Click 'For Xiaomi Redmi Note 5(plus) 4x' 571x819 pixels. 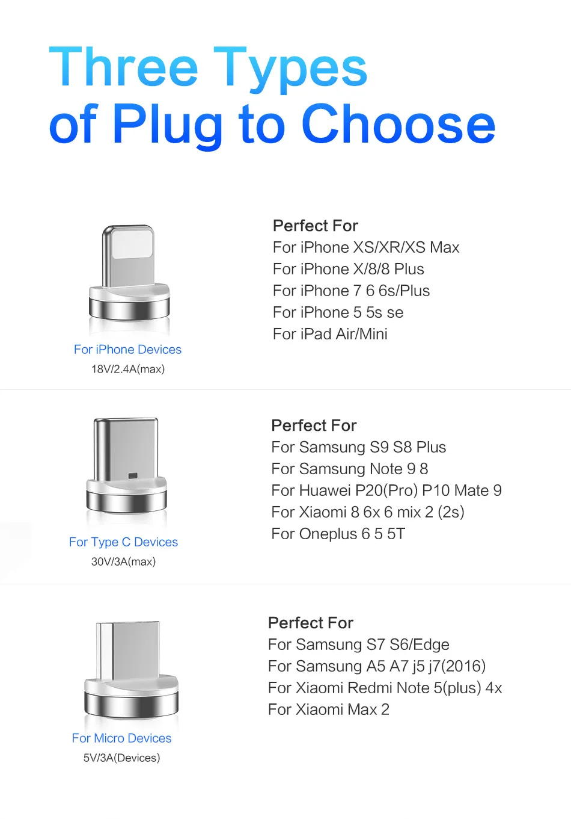click(385, 688)
